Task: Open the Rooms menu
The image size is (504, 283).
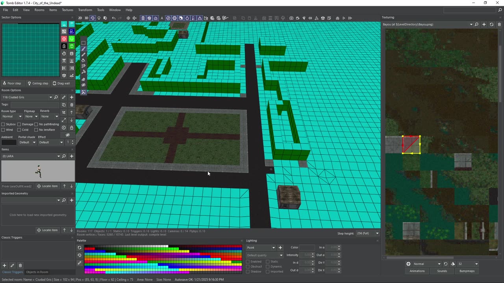Action: (x=39, y=10)
